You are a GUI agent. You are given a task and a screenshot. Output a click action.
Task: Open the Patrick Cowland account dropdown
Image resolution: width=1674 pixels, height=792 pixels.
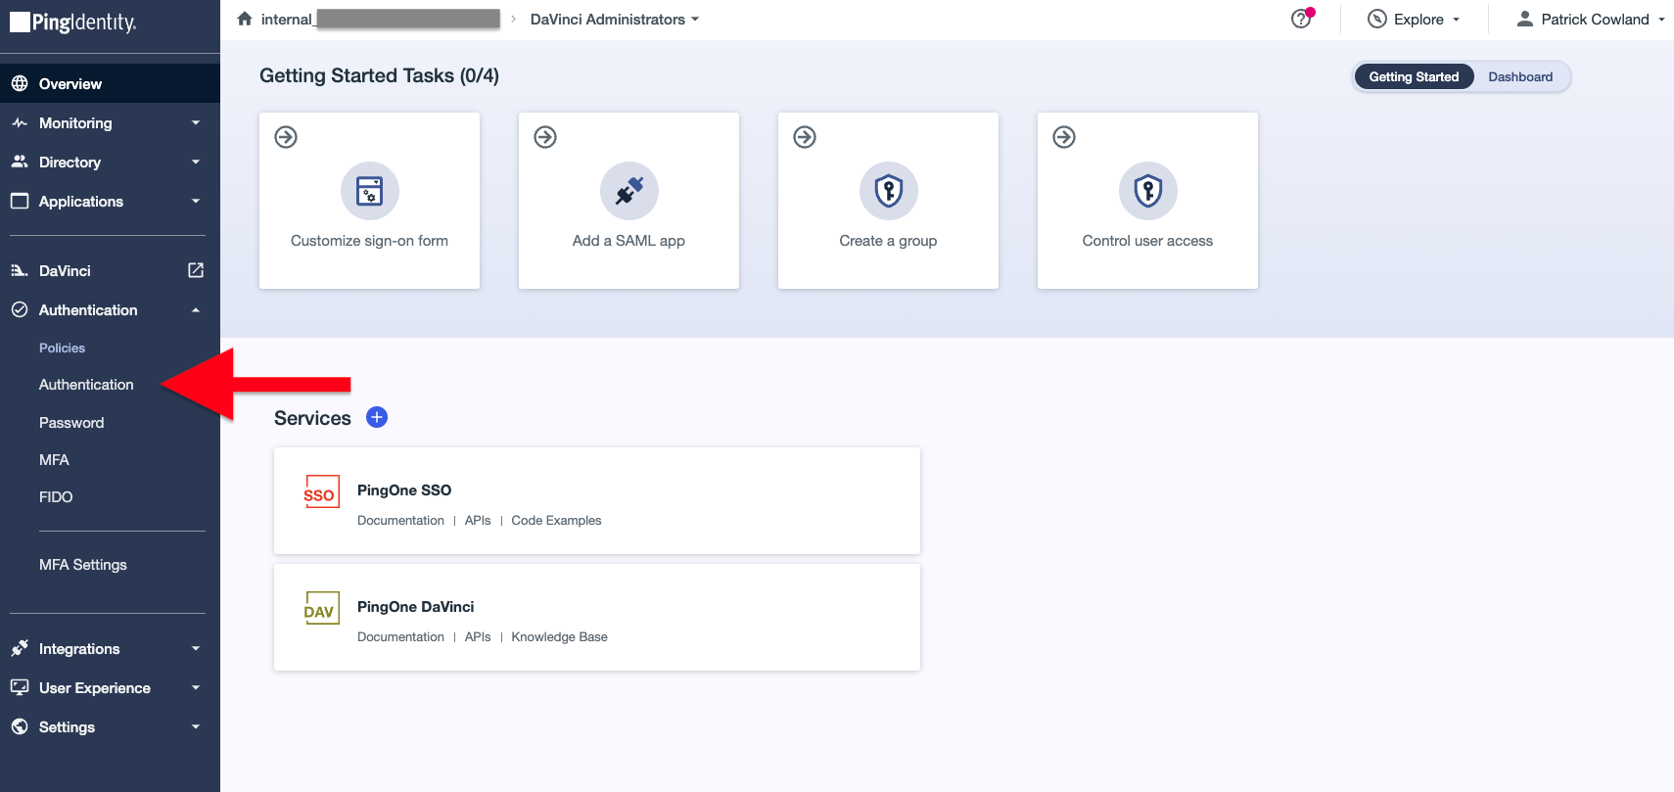tap(1591, 19)
